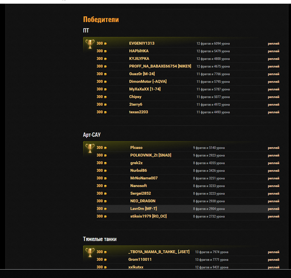Select player stiksis1979 [RO_OC]

(x=148, y=216)
